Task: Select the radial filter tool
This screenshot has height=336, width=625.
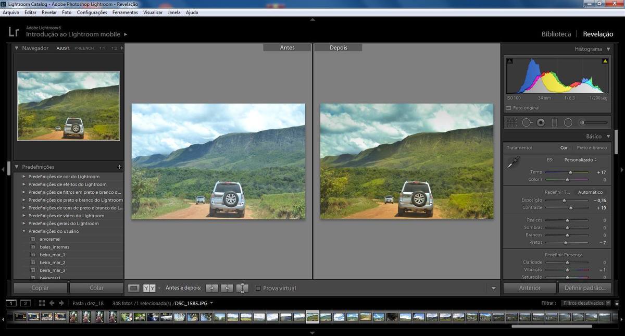Action: click(568, 122)
